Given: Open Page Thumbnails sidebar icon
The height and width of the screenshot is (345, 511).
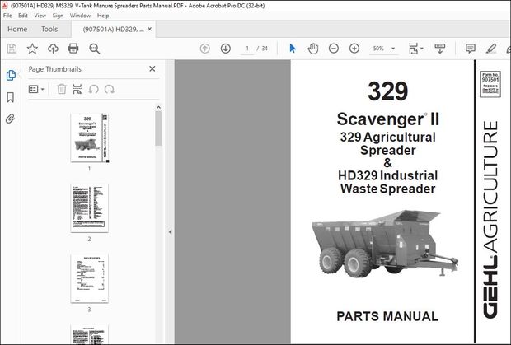Looking at the screenshot, I should click(x=11, y=75).
